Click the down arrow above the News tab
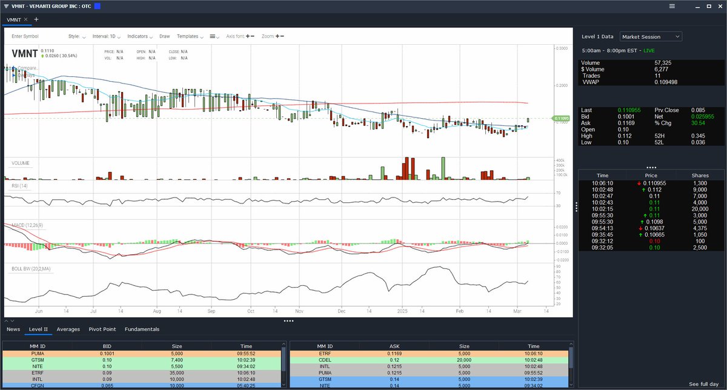Screen dimensions: 727x390 [x=13, y=320]
